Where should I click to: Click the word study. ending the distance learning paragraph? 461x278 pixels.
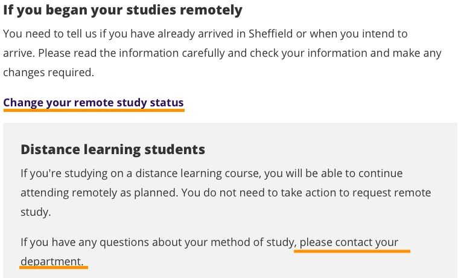click(x=36, y=212)
